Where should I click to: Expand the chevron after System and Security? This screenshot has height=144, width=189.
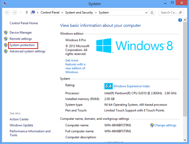(x=96, y=13)
